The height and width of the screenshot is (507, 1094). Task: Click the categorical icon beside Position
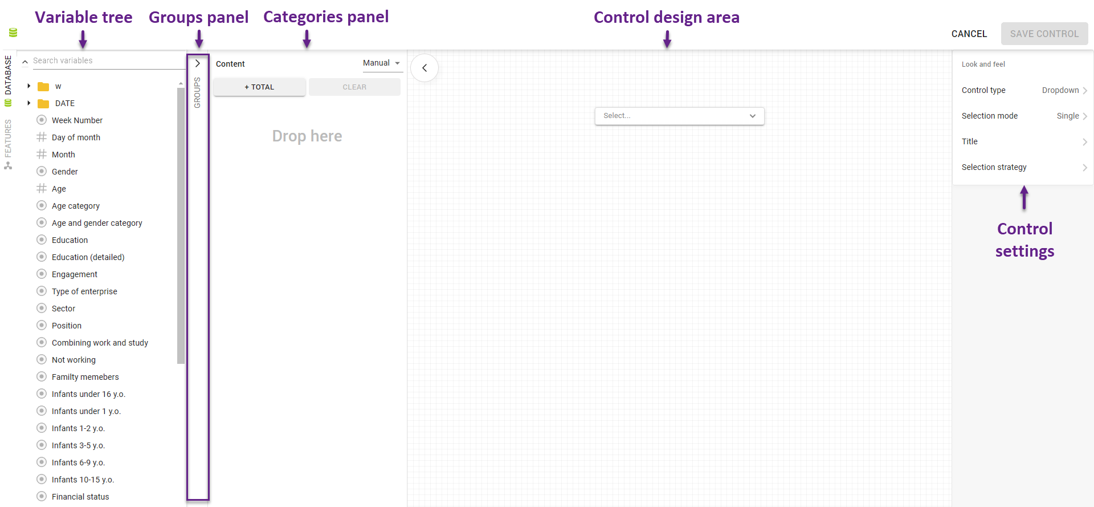(41, 325)
